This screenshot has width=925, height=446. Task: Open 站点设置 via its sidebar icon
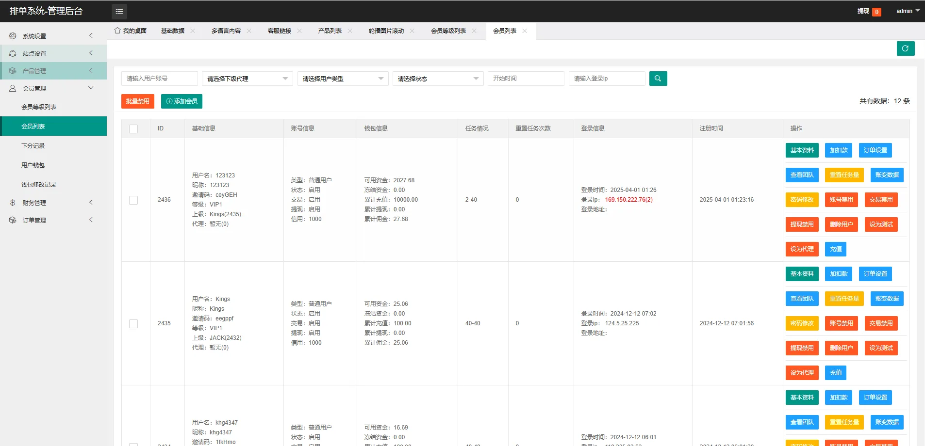coord(13,53)
